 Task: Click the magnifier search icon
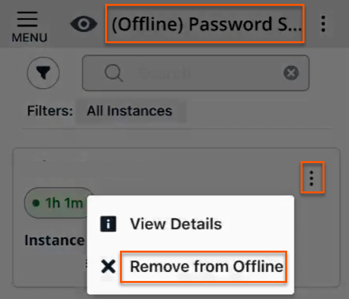(x=114, y=73)
